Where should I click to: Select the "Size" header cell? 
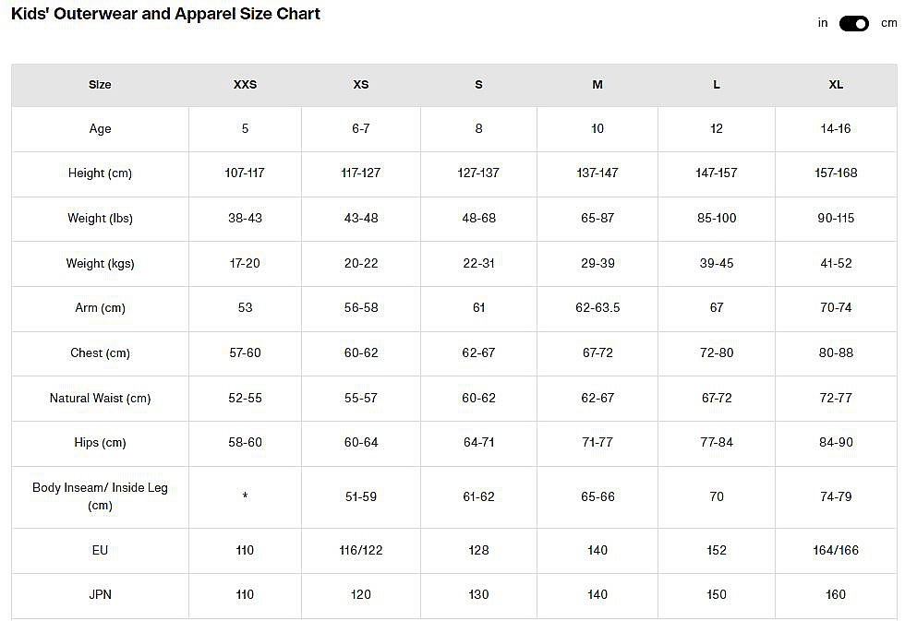100,84
